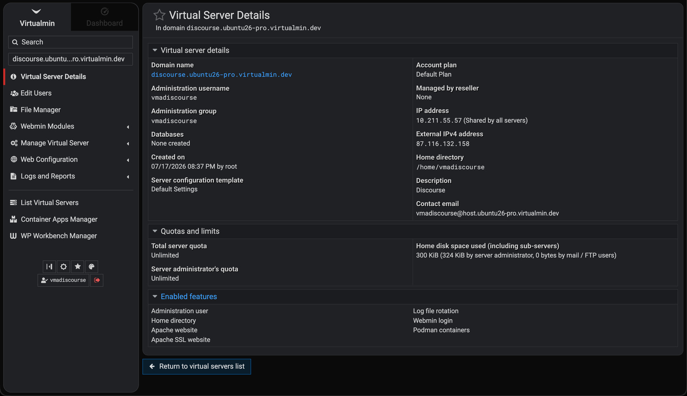
Task: Switch to the Dashboard tab
Action: [104, 17]
